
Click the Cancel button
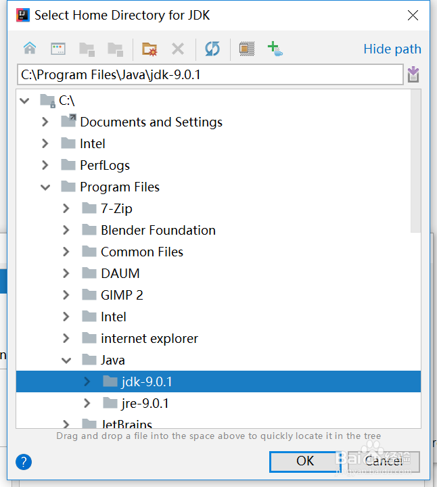[x=384, y=461]
